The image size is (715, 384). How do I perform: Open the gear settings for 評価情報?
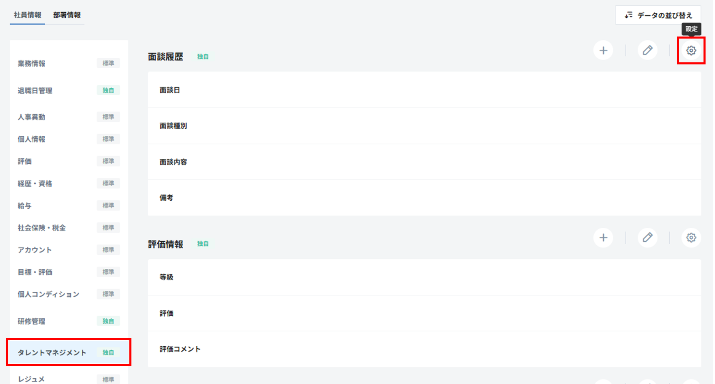(x=691, y=238)
